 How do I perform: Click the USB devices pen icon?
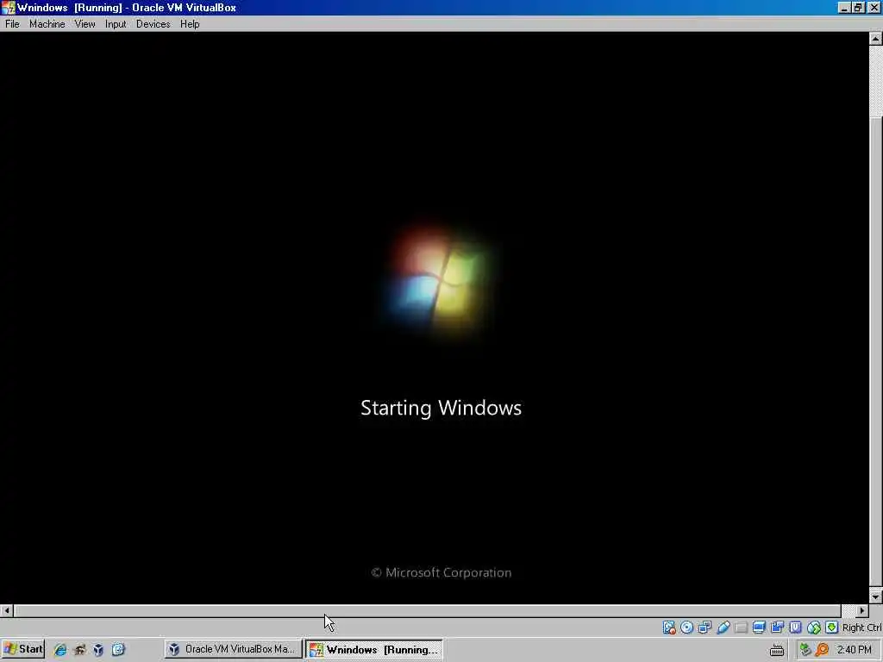click(723, 628)
